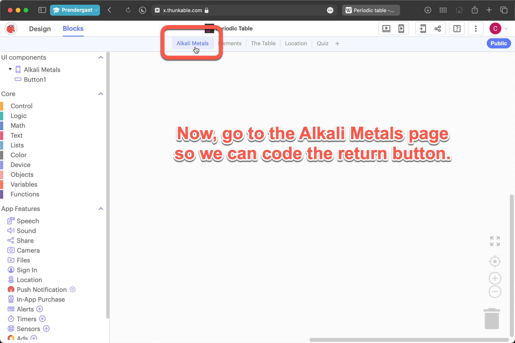Screen dimensions: 515x343
Task: Collapse the UI components section
Action: [101, 57]
